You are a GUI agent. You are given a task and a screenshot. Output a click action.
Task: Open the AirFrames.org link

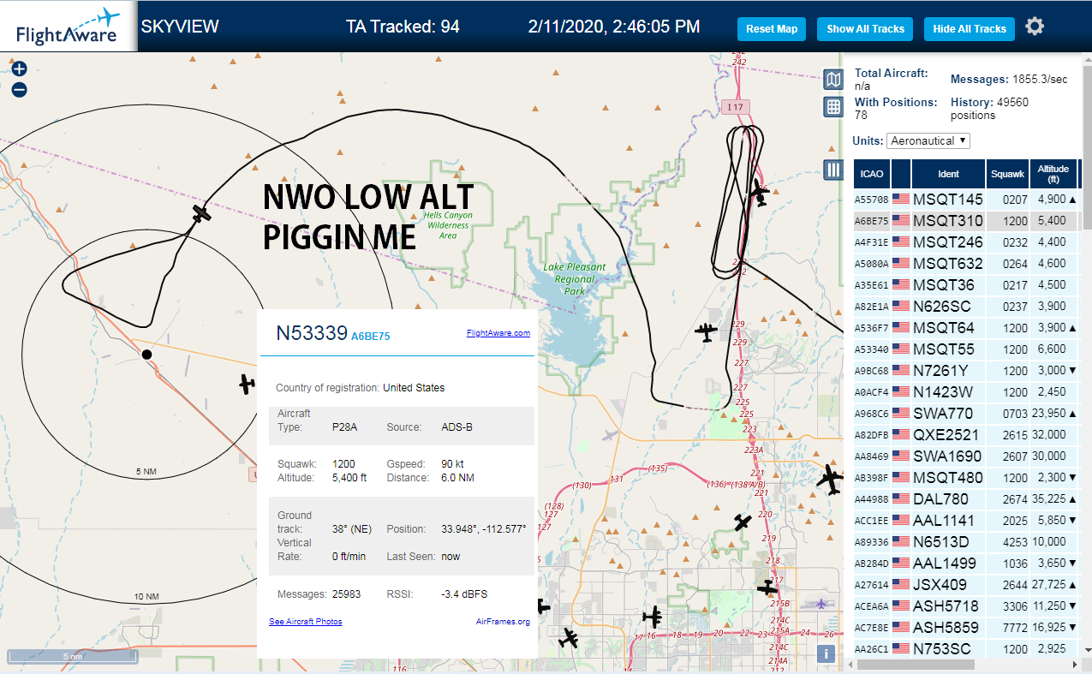coord(503,622)
